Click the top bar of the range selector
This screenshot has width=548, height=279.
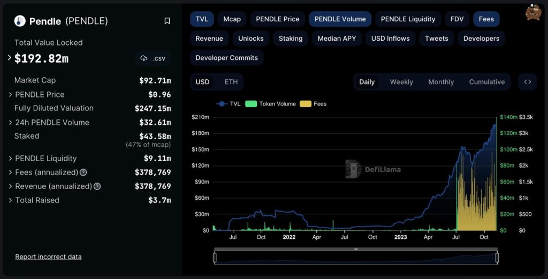click(x=356, y=250)
